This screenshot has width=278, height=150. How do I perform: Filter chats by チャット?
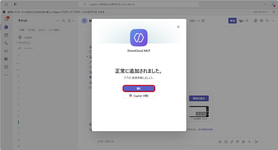[x=42, y=30]
